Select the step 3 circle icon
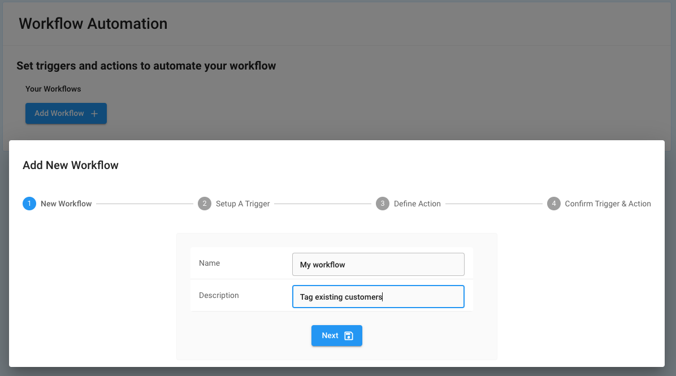676x376 pixels. (x=383, y=204)
